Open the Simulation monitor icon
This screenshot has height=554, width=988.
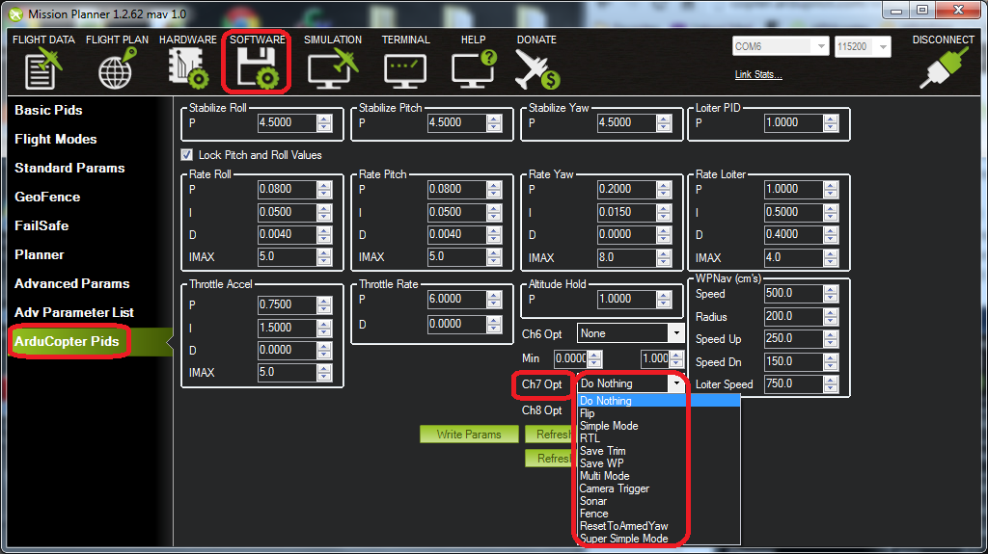[333, 69]
